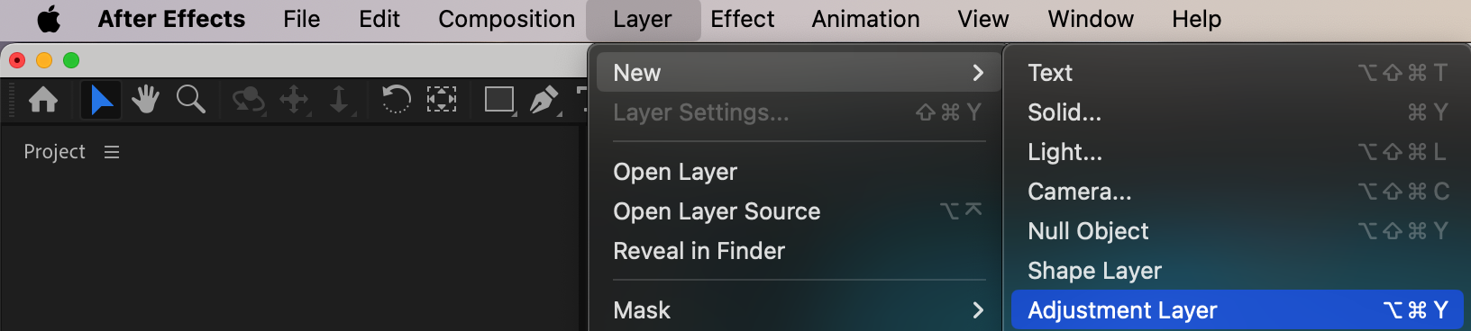This screenshot has height=331, width=1471.
Task: Select the Pan camera tool
Action: click(295, 100)
